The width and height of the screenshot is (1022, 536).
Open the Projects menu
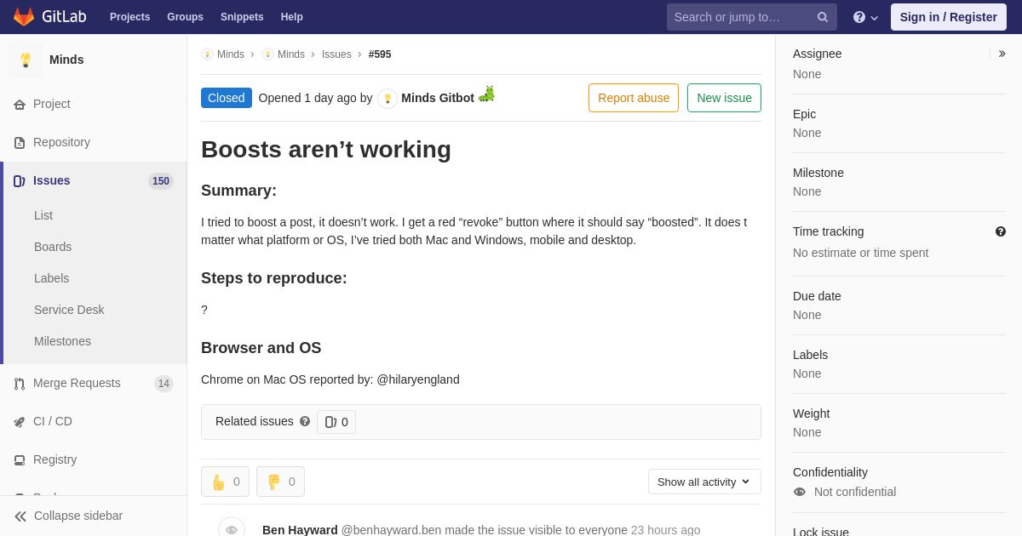[x=129, y=17]
